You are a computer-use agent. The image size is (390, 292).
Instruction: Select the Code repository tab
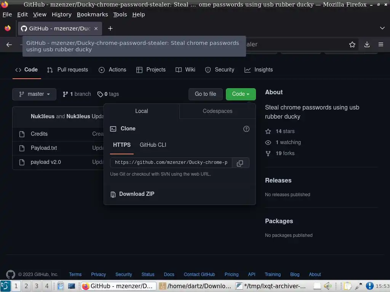coord(27,70)
